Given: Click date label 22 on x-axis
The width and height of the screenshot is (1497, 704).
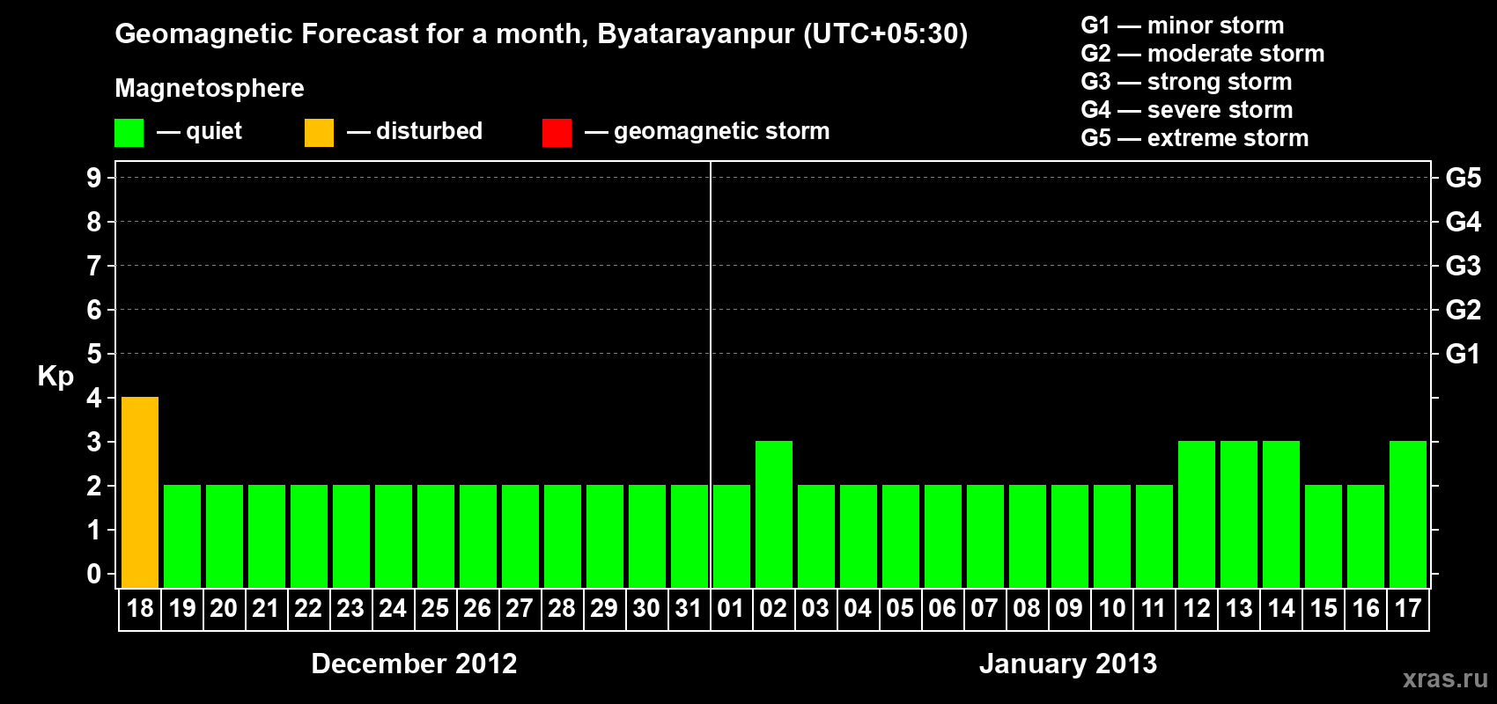Looking at the screenshot, I should point(308,608).
